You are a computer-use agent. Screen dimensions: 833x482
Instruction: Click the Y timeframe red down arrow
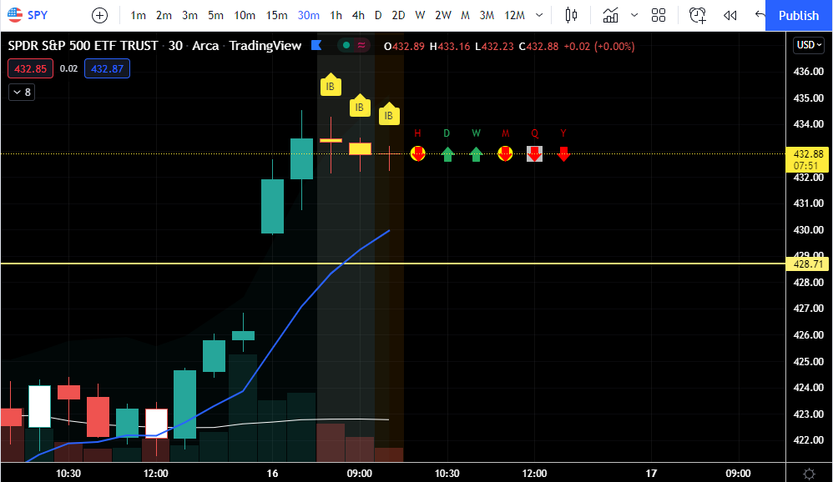[x=563, y=154]
